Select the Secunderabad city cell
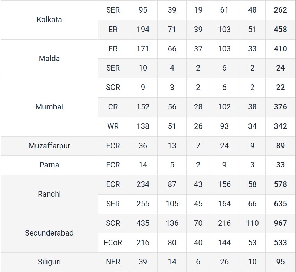This screenshot has width=296, height=272. click(49, 233)
